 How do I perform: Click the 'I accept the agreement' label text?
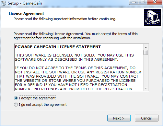point(37,98)
